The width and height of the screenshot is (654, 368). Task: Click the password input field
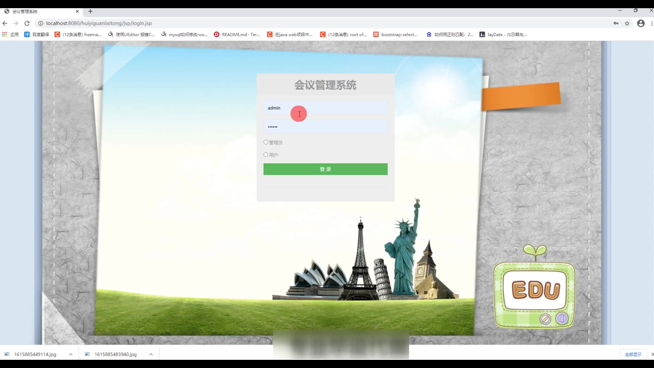pyautogui.click(x=325, y=126)
